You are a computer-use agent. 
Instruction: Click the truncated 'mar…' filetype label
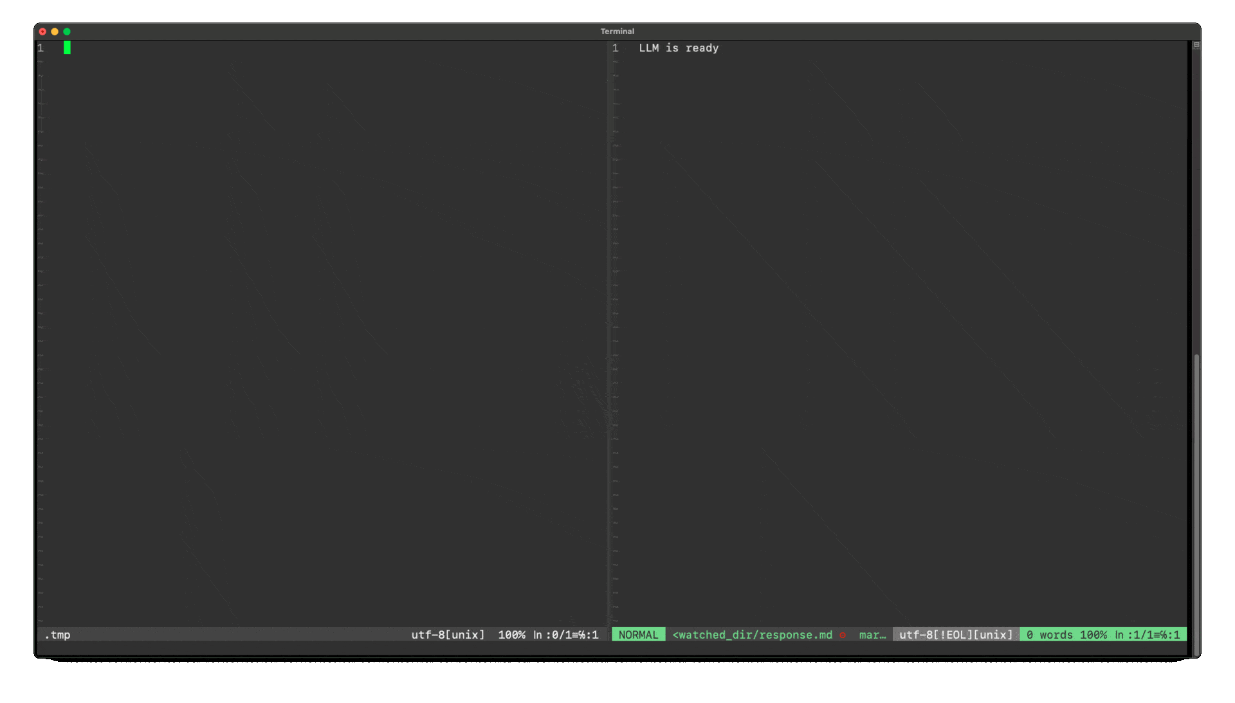(872, 635)
